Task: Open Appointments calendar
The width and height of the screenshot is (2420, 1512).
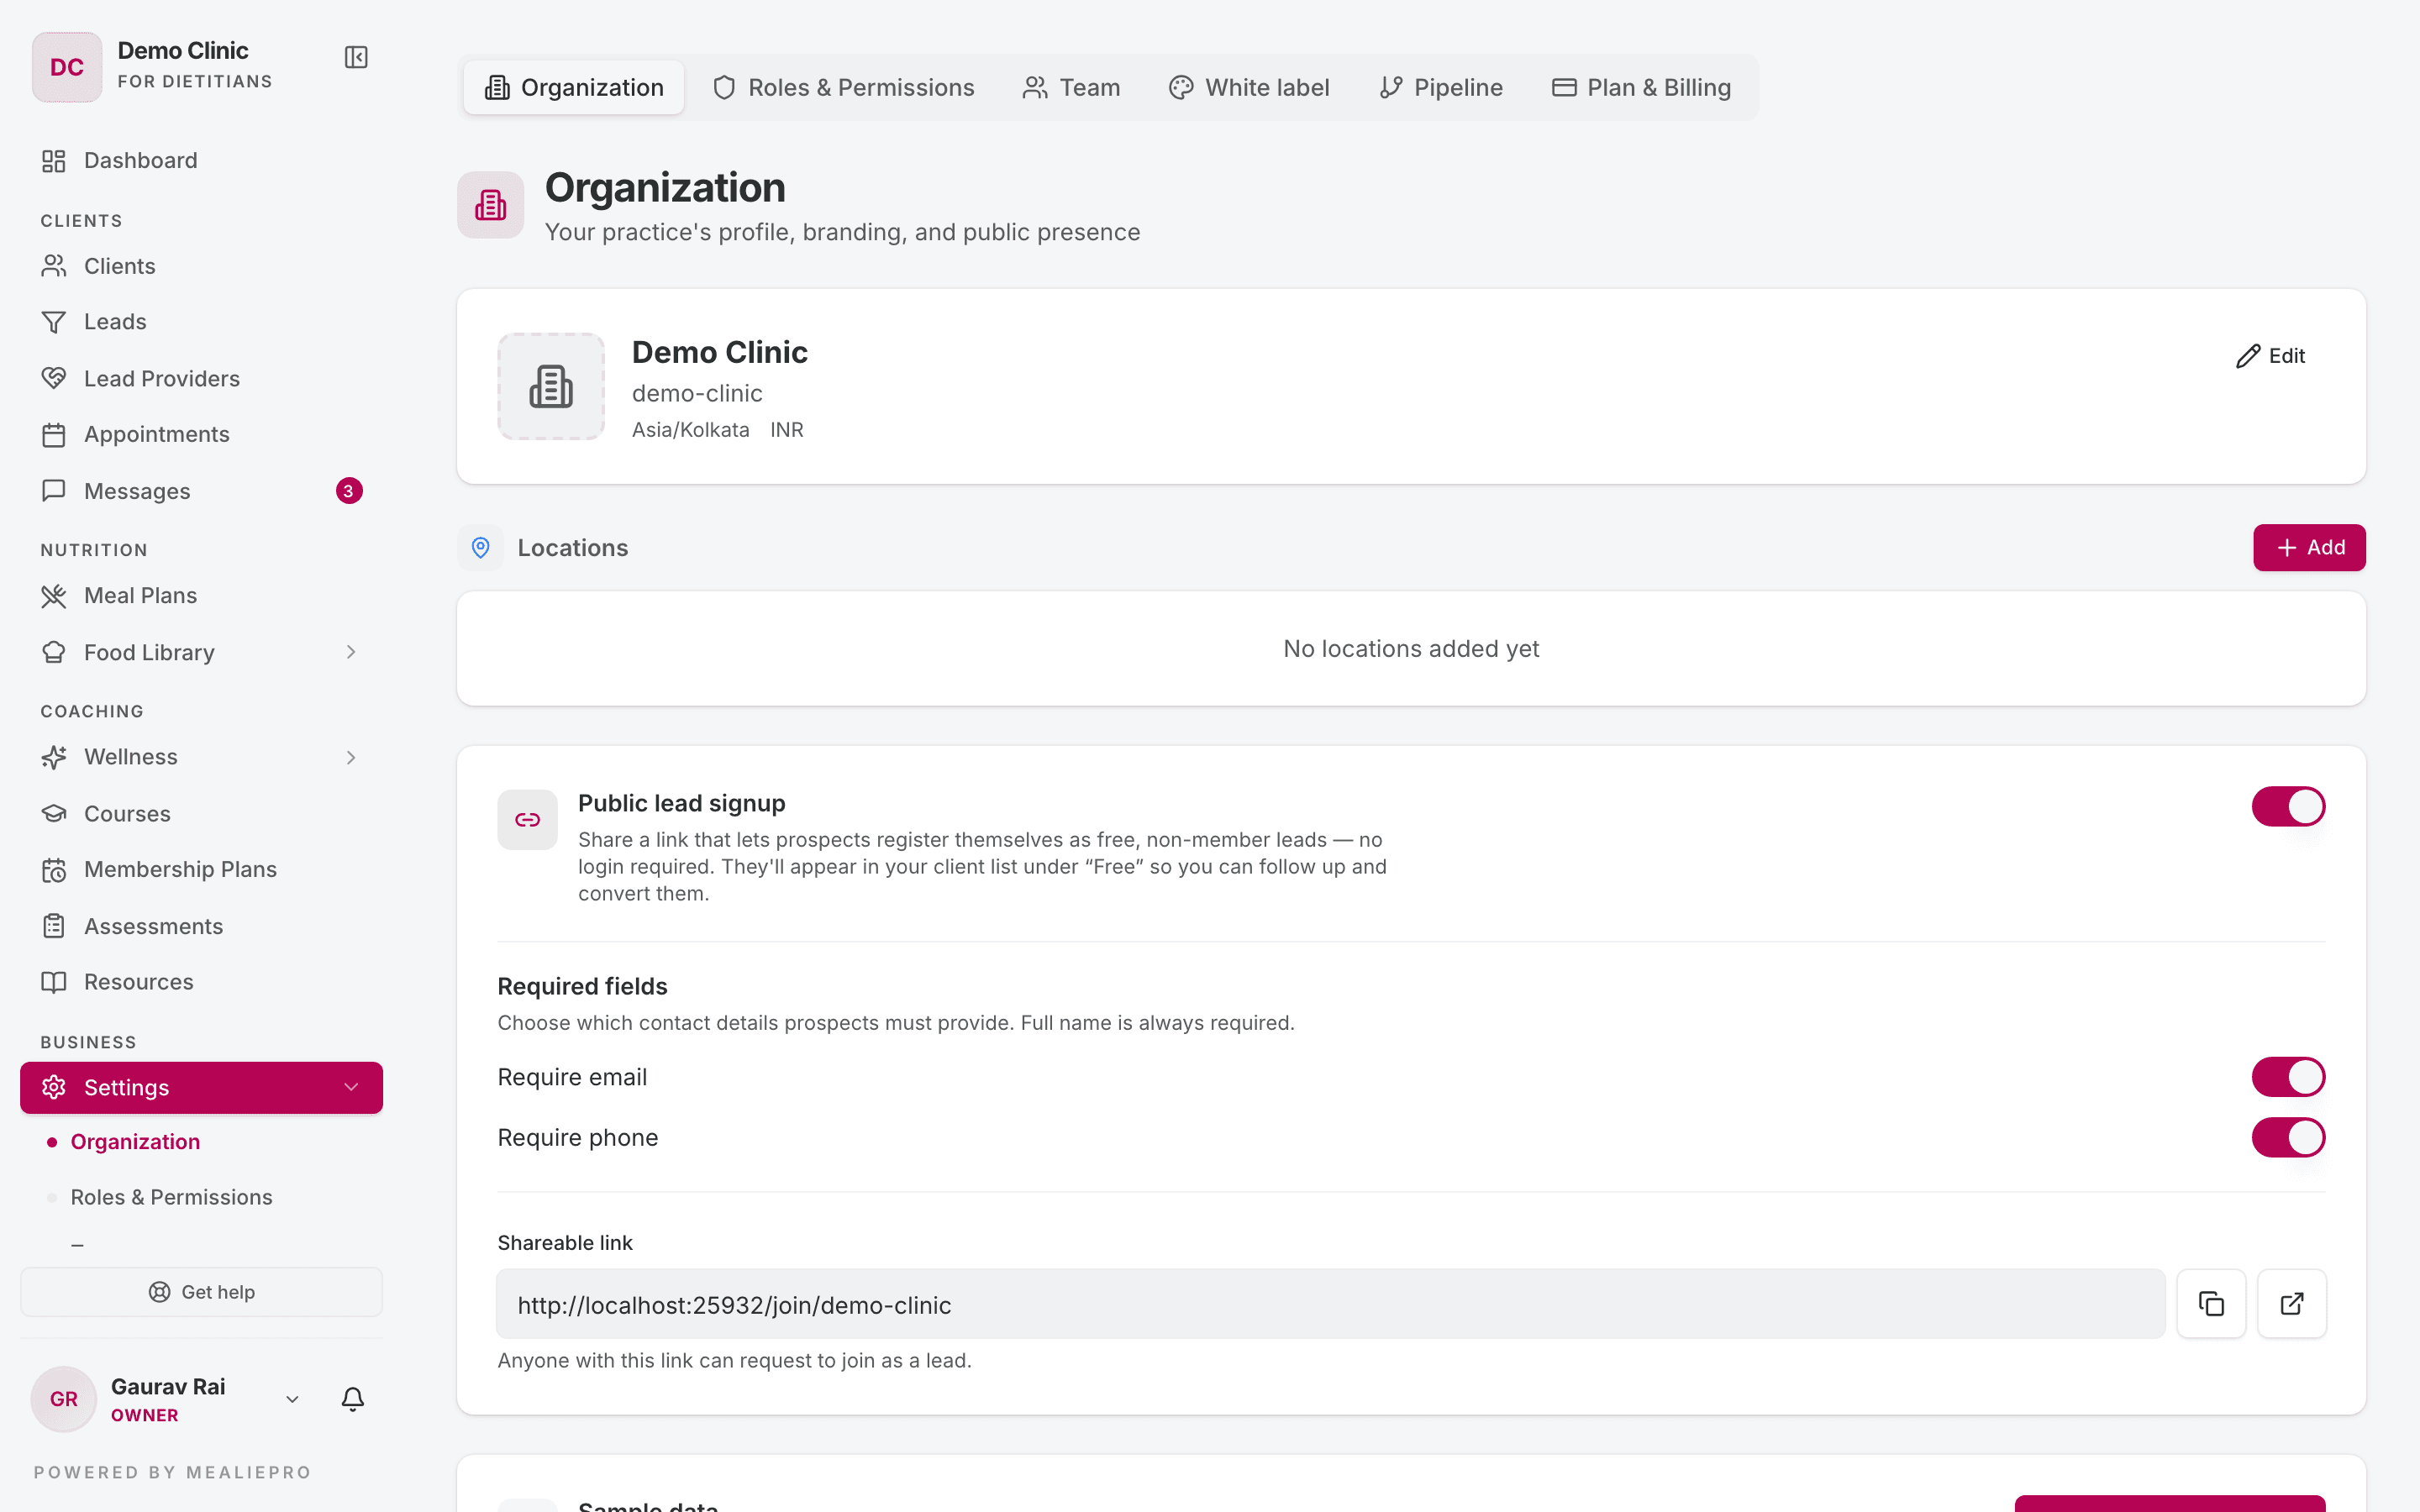Action: 202,434
